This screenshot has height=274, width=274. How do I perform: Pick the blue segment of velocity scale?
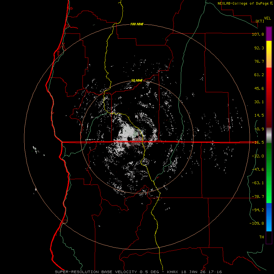(269, 217)
